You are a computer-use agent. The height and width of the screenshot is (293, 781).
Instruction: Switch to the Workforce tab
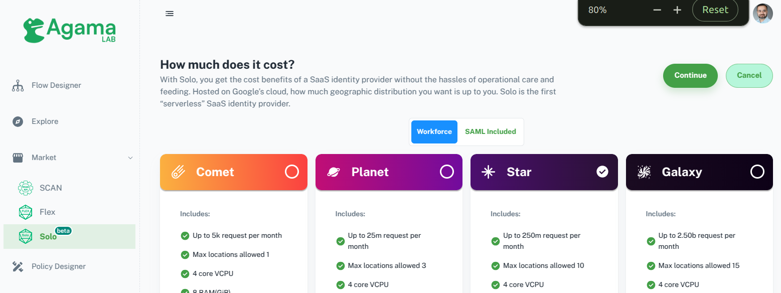click(434, 132)
